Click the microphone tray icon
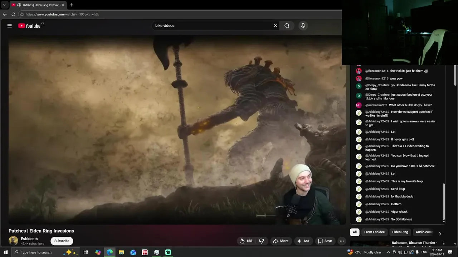 (x=417, y=252)
